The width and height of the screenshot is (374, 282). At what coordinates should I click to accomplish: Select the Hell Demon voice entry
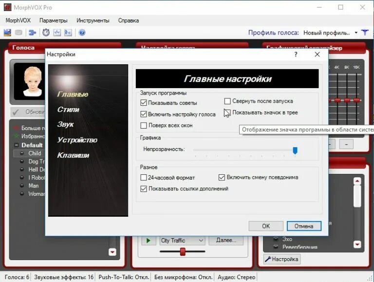click(x=37, y=169)
